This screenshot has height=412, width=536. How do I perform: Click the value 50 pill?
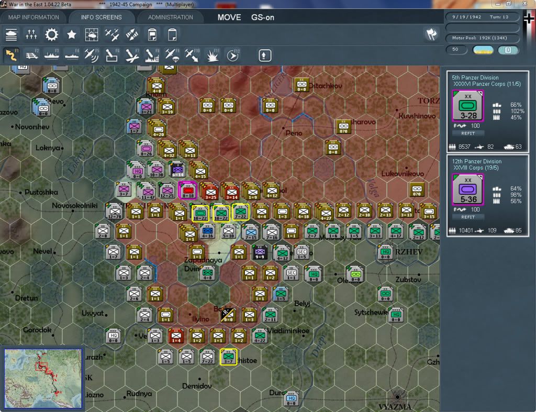(x=456, y=50)
